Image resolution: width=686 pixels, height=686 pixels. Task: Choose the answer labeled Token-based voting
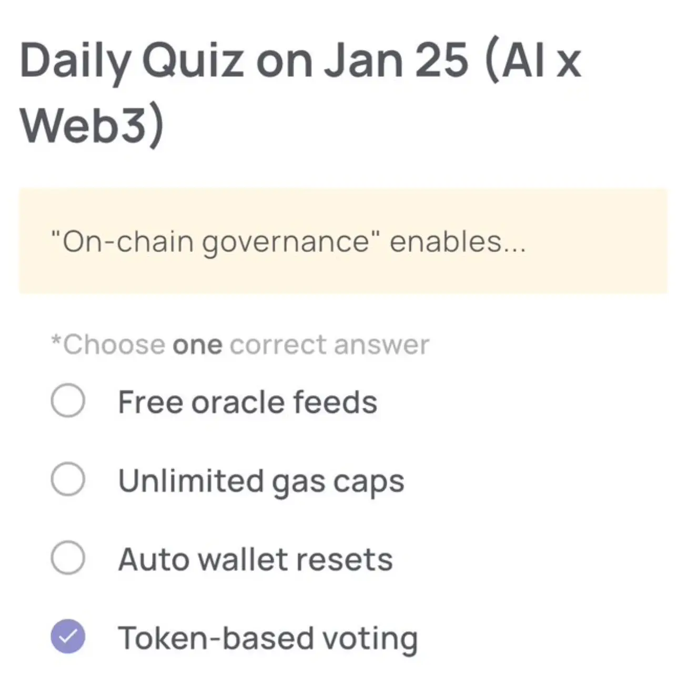point(267,637)
